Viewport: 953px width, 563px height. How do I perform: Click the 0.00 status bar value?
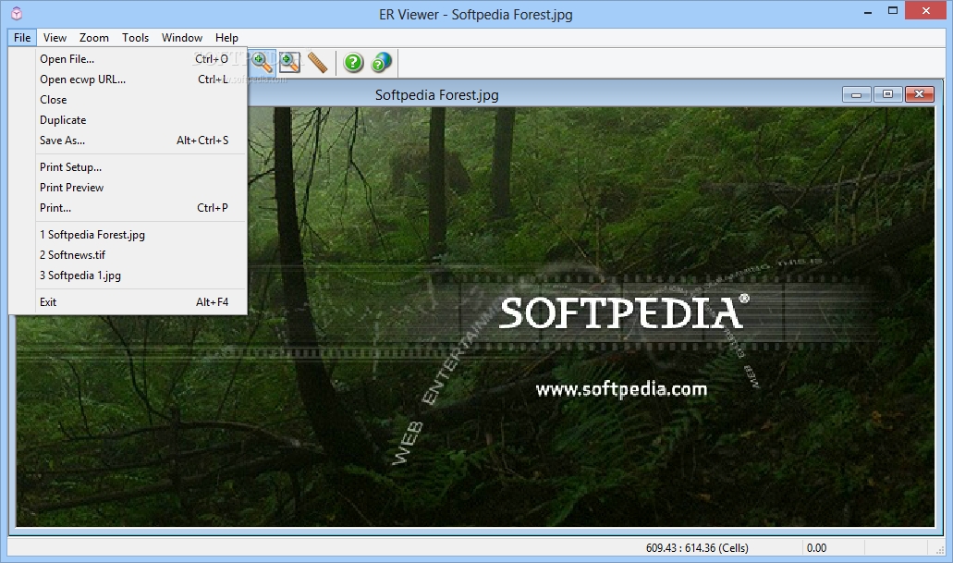click(x=816, y=548)
